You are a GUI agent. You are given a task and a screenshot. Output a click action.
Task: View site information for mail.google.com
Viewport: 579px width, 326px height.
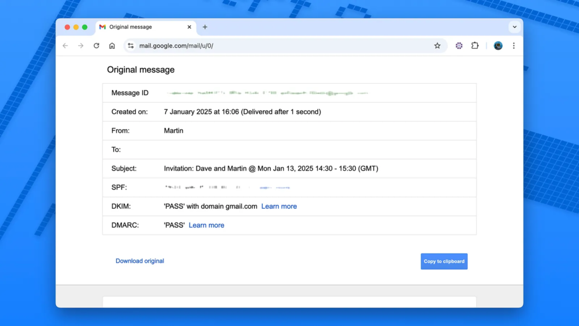click(x=131, y=46)
